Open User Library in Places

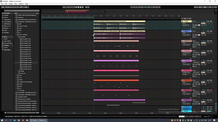click(x=7, y=41)
